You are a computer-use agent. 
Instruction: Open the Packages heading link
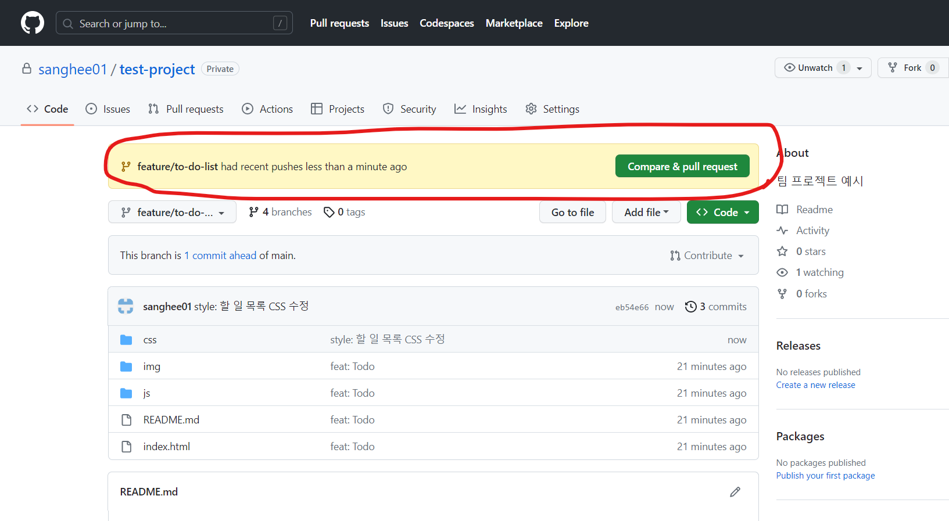point(800,436)
